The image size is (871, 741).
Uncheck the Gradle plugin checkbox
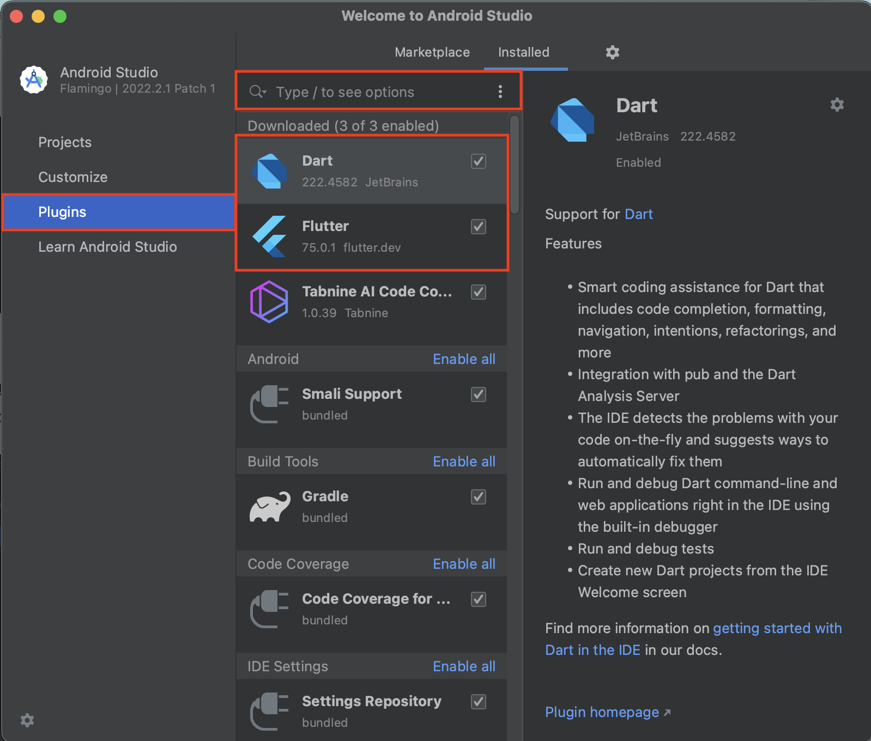(479, 497)
